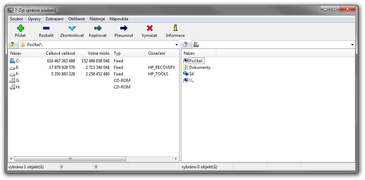Click the E: size 17 979 928 576
Viewport: 365px width, 180px height.
tap(62, 67)
